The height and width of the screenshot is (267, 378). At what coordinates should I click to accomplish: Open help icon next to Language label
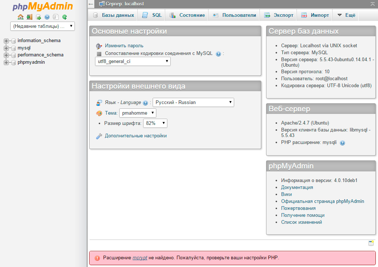[x=145, y=103]
